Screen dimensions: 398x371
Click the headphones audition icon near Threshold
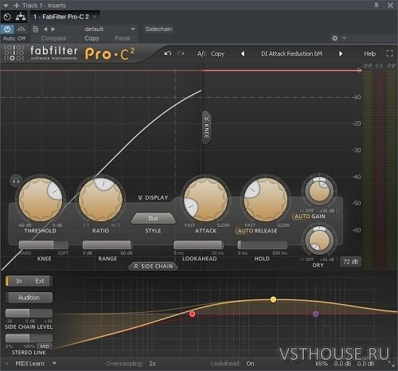click(16, 181)
